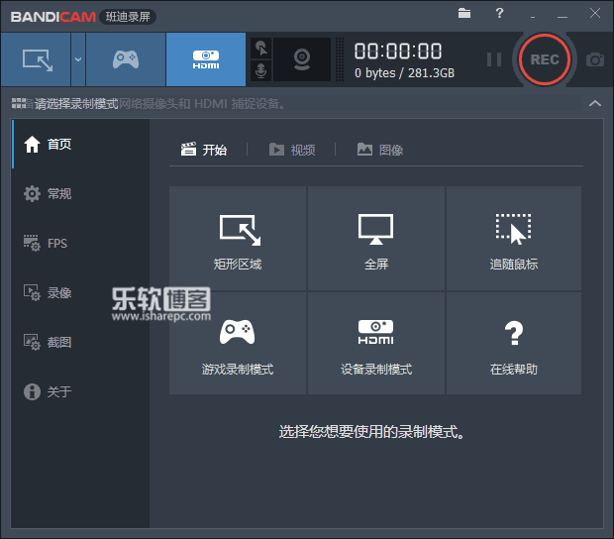Image resolution: width=614 pixels, height=539 pixels.
Task: Open help with the question mark in title bar
Action: click(x=499, y=13)
